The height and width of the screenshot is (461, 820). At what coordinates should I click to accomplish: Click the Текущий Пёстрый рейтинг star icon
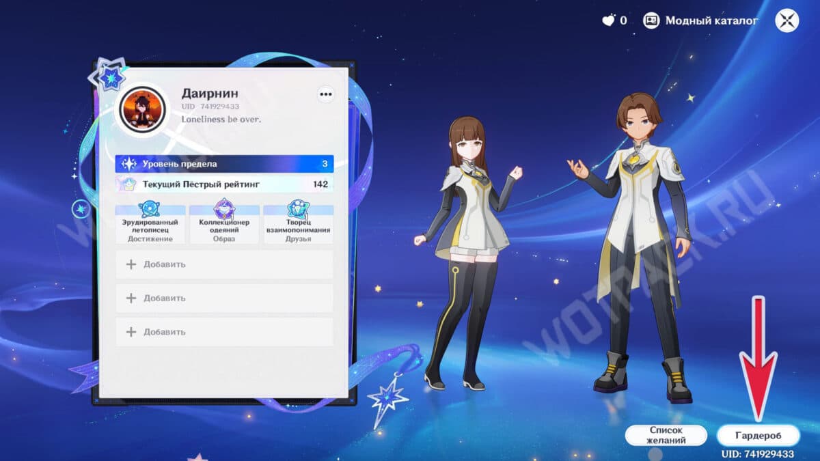(128, 184)
